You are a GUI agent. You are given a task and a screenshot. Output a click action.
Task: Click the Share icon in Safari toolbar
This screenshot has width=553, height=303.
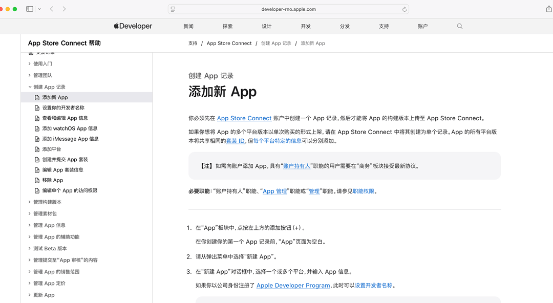tap(549, 9)
